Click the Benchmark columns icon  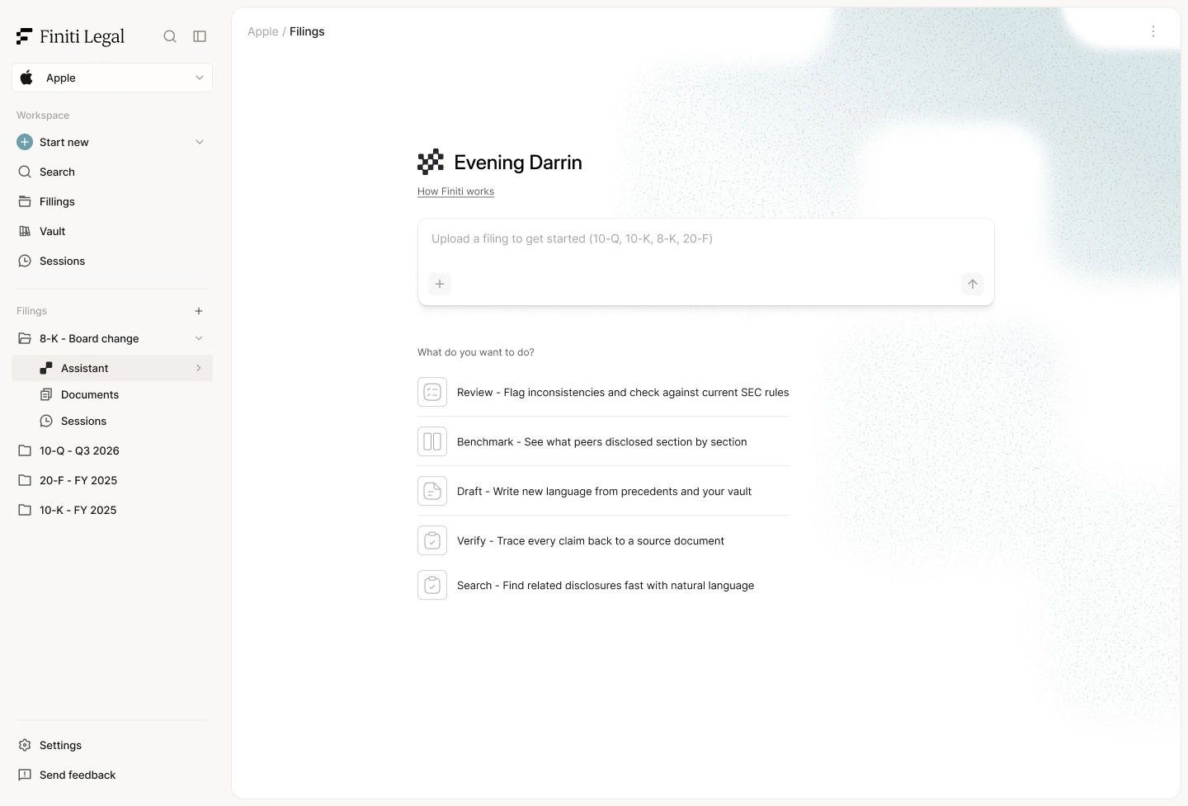432,442
